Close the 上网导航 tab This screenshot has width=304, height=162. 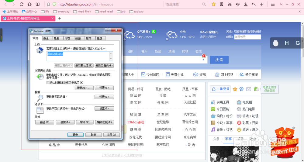(53, 18)
